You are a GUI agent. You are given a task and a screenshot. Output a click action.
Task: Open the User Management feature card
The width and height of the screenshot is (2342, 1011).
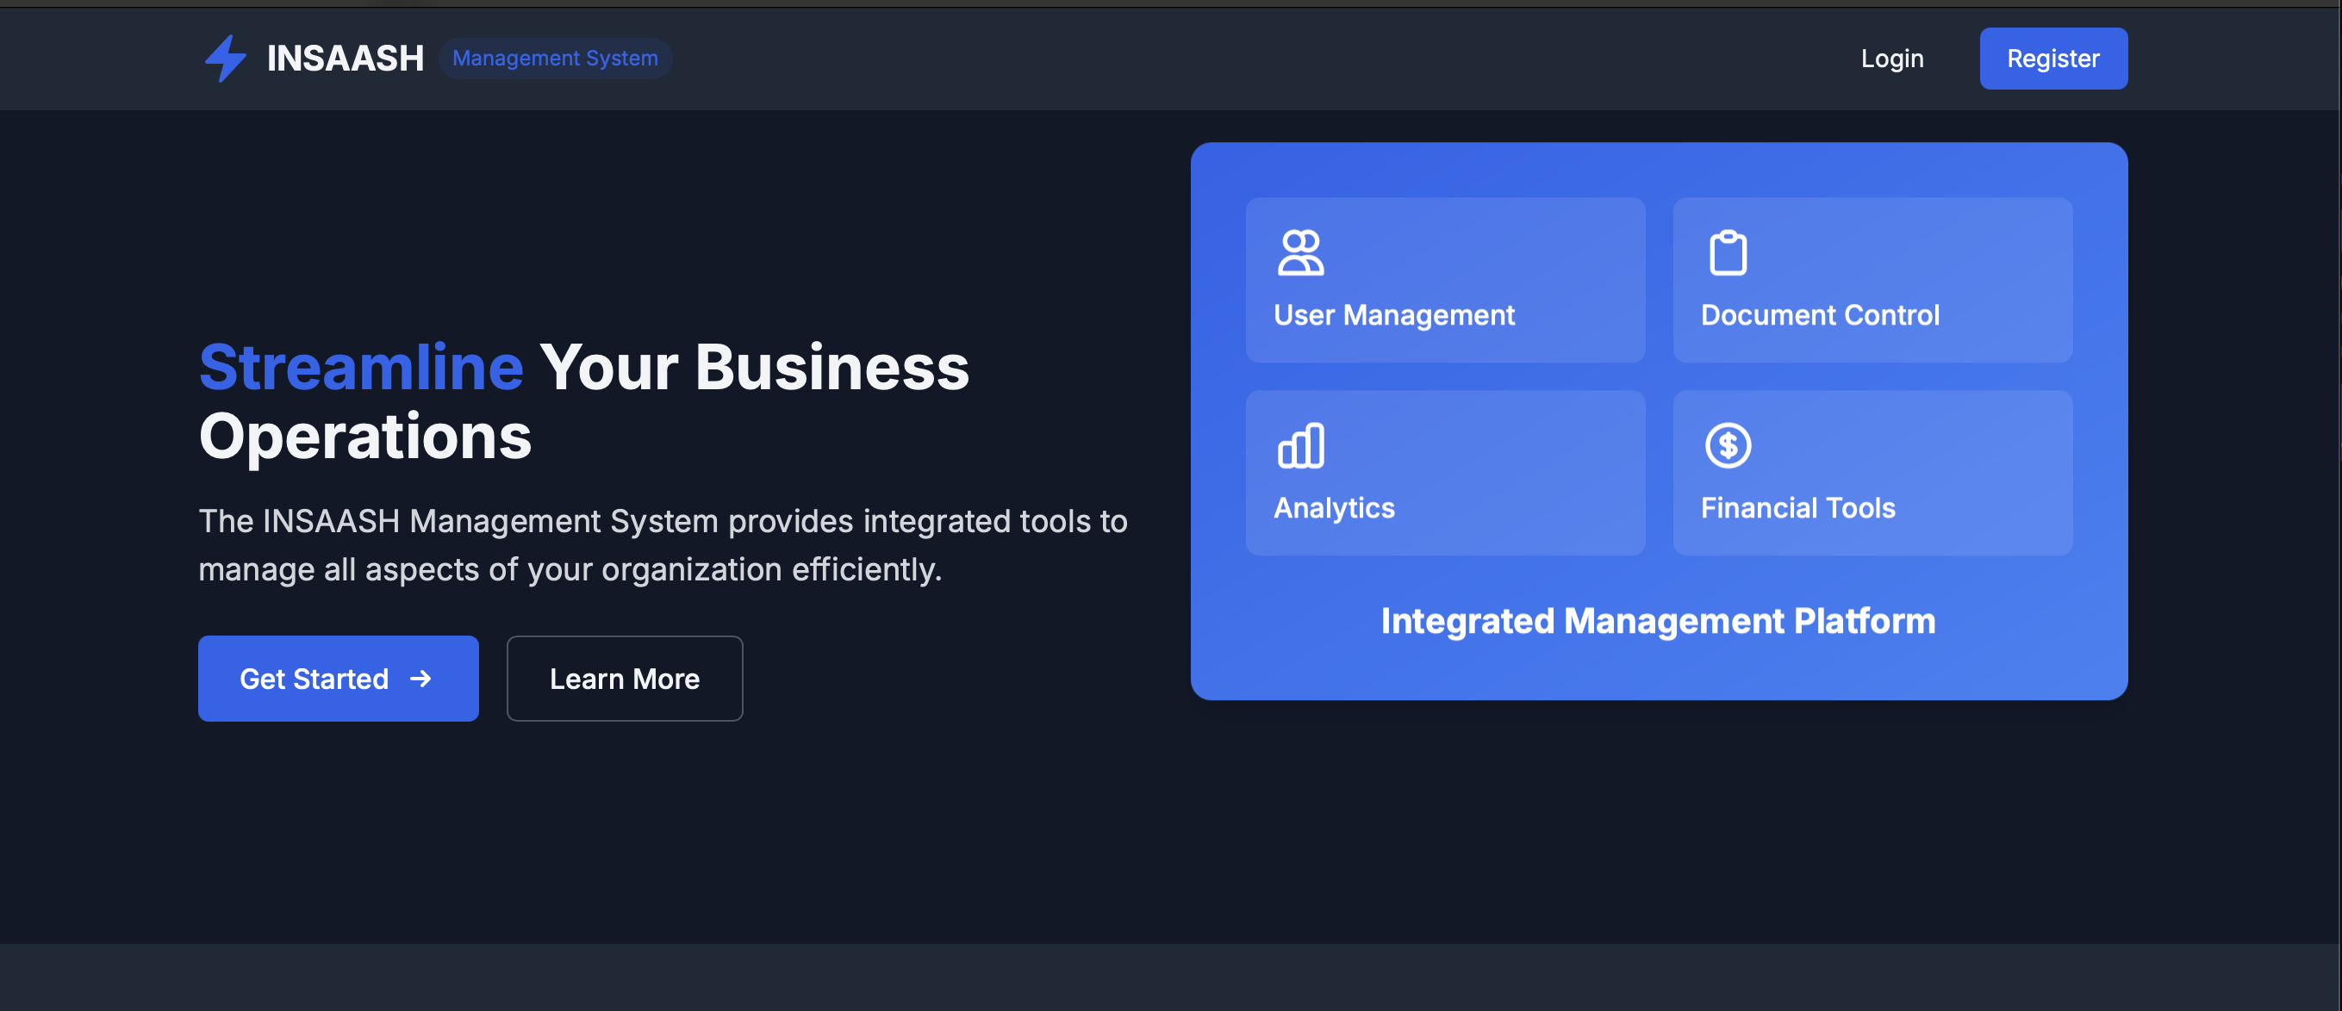[x=1446, y=282]
